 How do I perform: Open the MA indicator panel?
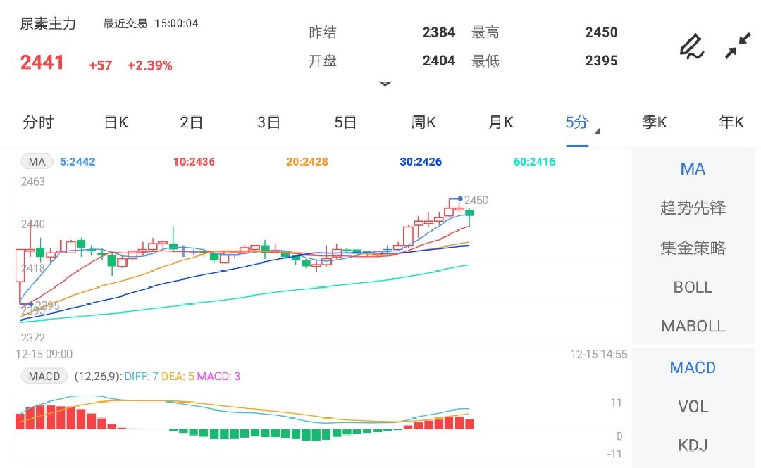pos(693,169)
